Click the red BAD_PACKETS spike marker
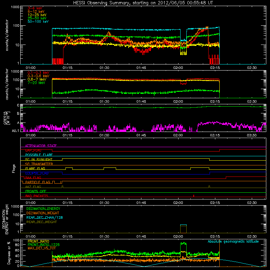 (x=194, y=196)
